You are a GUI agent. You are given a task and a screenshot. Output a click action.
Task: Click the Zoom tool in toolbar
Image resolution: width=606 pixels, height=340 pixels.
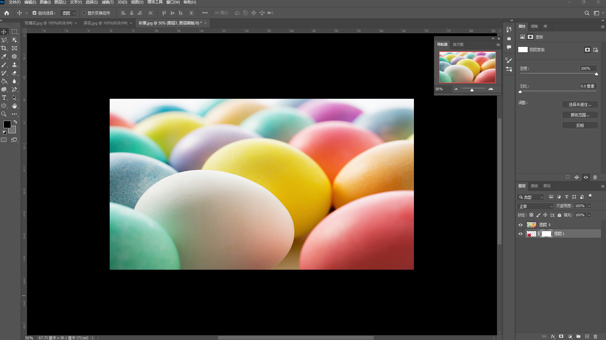(x=4, y=114)
